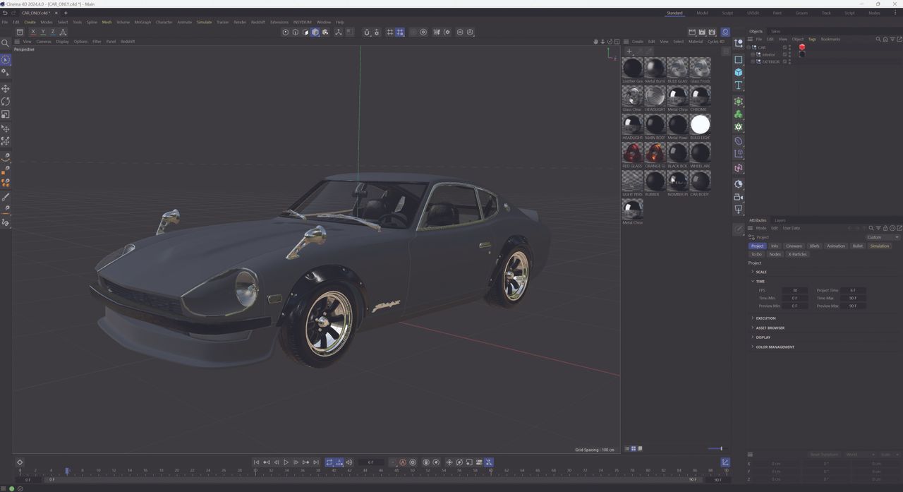Toggle EXTERIOR layer checkbox in Object Manager

coord(784,61)
